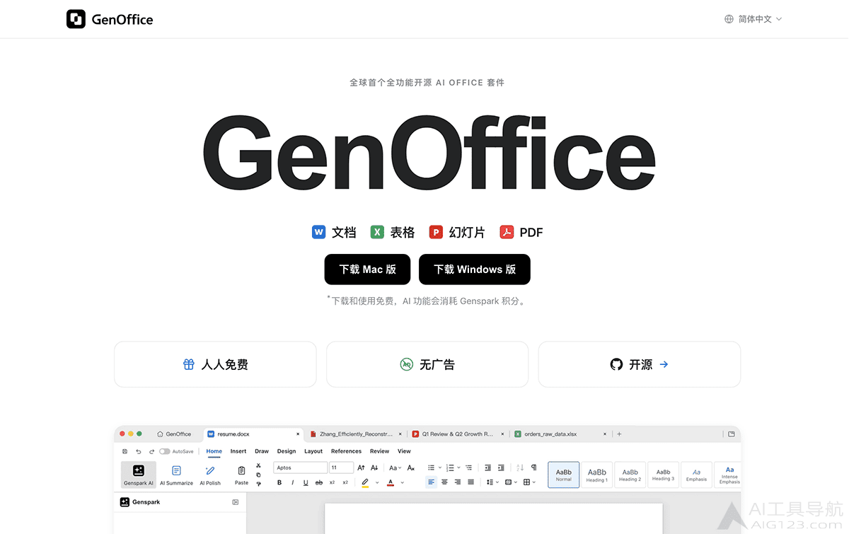The image size is (849, 534).
Task: Click the redo arrow icon
Action: (151, 451)
